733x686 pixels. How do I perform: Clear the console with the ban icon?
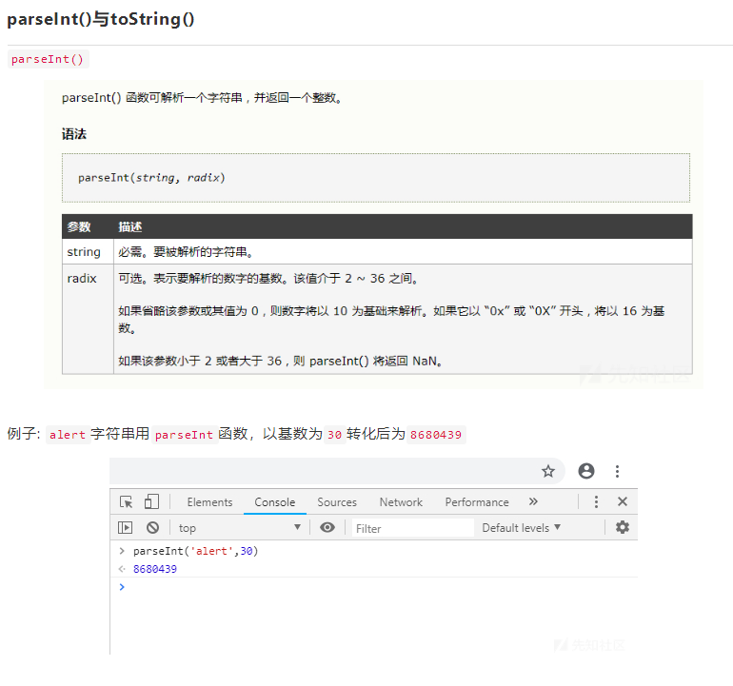[152, 527]
